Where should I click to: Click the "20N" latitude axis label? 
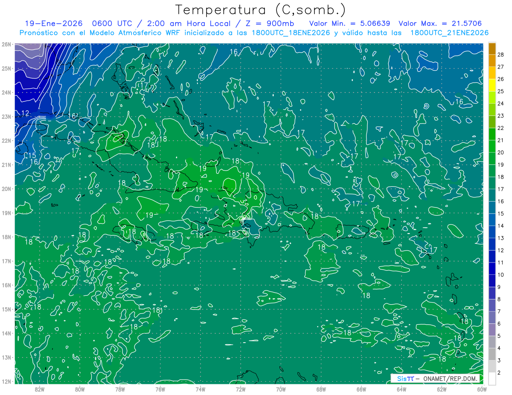(x=6, y=189)
